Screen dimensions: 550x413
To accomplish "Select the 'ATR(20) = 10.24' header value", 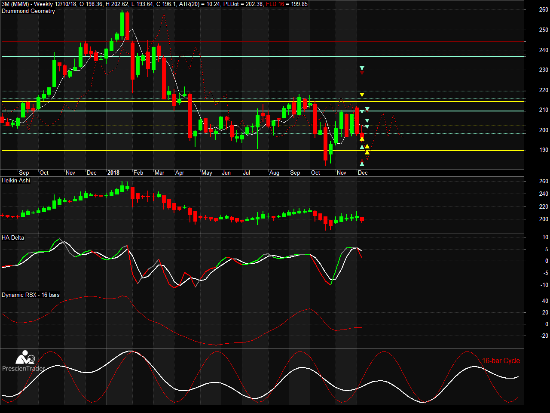I will click(x=199, y=4).
